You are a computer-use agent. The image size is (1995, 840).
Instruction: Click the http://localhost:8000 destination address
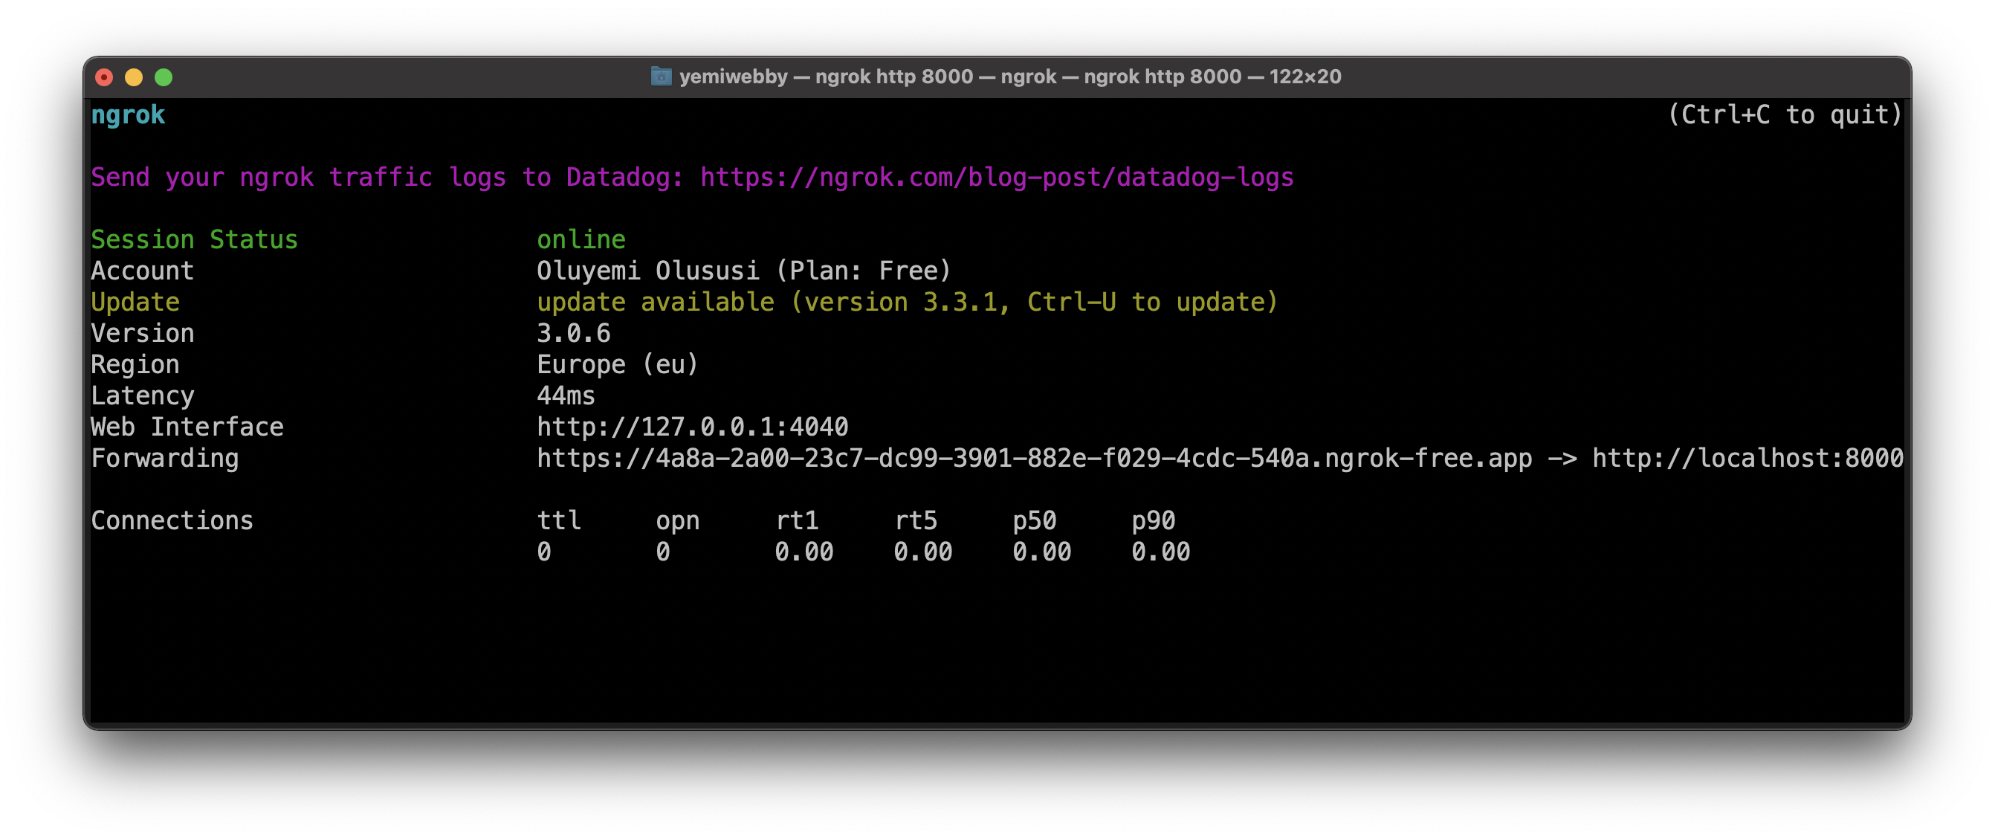click(x=1747, y=459)
